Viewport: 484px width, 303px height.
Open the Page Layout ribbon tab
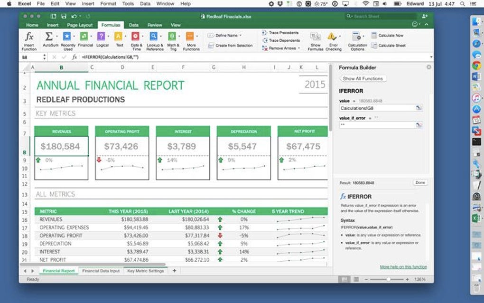tap(80, 25)
